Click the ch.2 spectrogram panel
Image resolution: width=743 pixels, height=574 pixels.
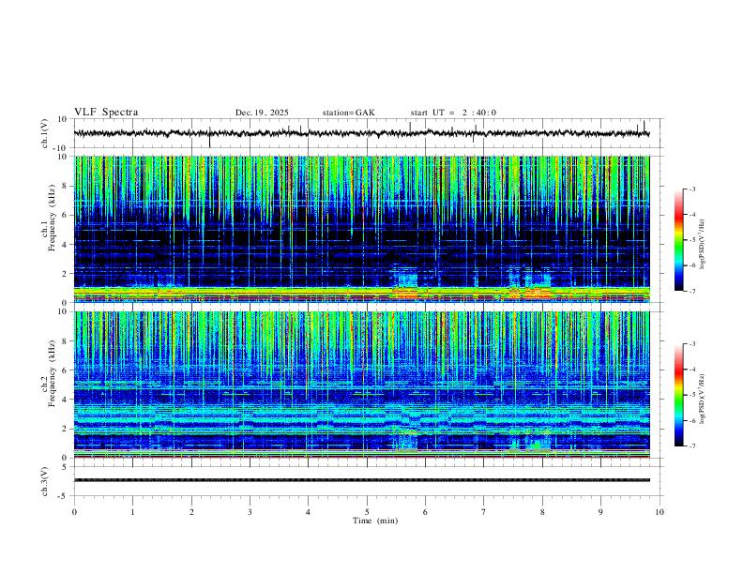361,385
